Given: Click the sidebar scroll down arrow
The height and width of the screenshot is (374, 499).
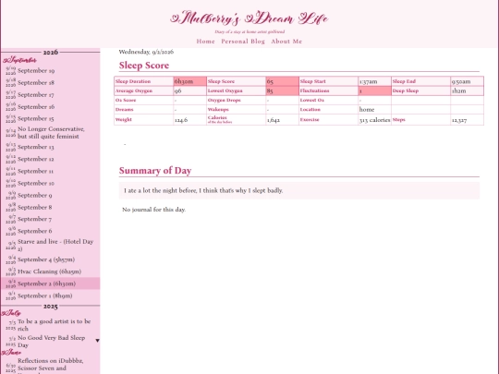Looking at the screenshot, I should (x=97, y=341).
